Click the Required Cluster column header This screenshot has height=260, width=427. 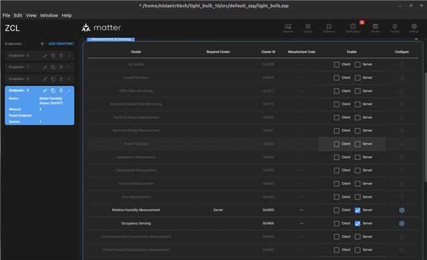(218, 52)
